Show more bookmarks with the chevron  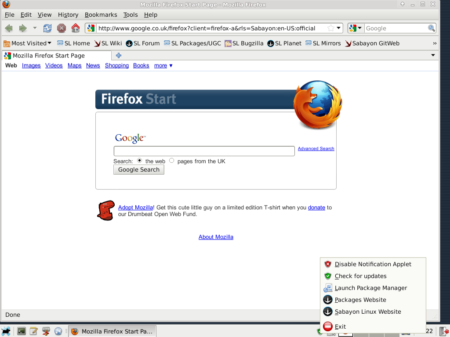click(435, 43)
